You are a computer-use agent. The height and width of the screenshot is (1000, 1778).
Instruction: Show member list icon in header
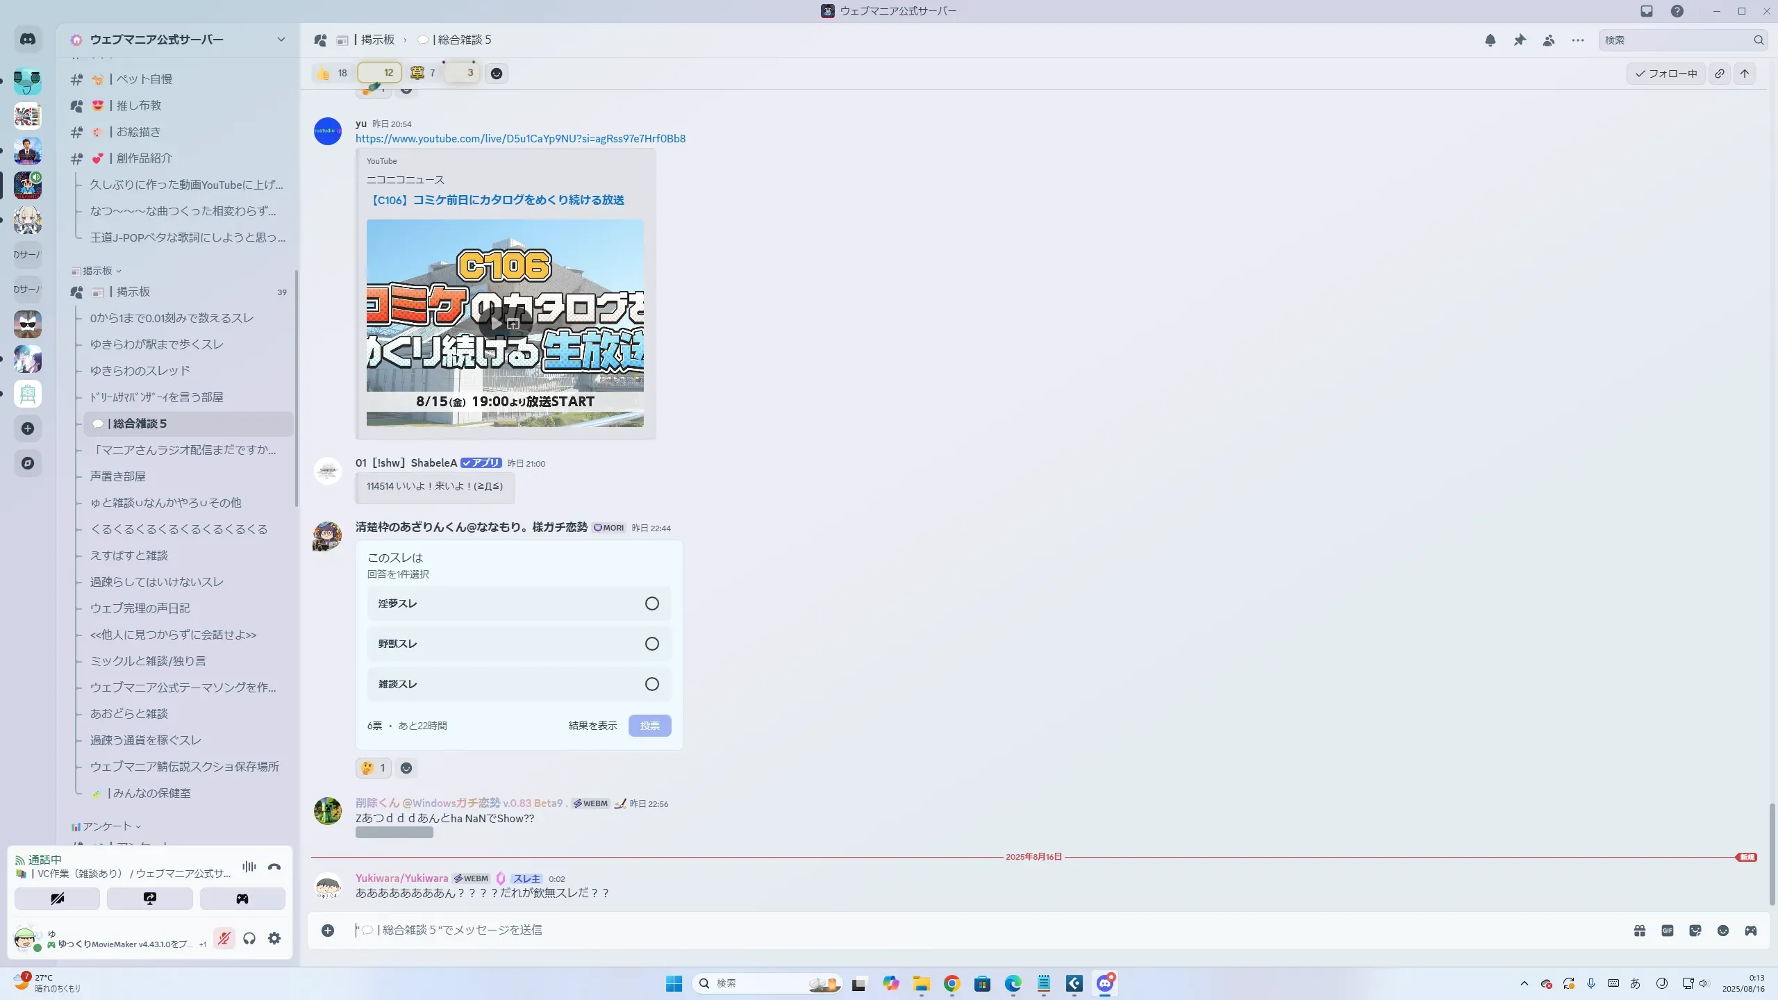[1549, 40]
